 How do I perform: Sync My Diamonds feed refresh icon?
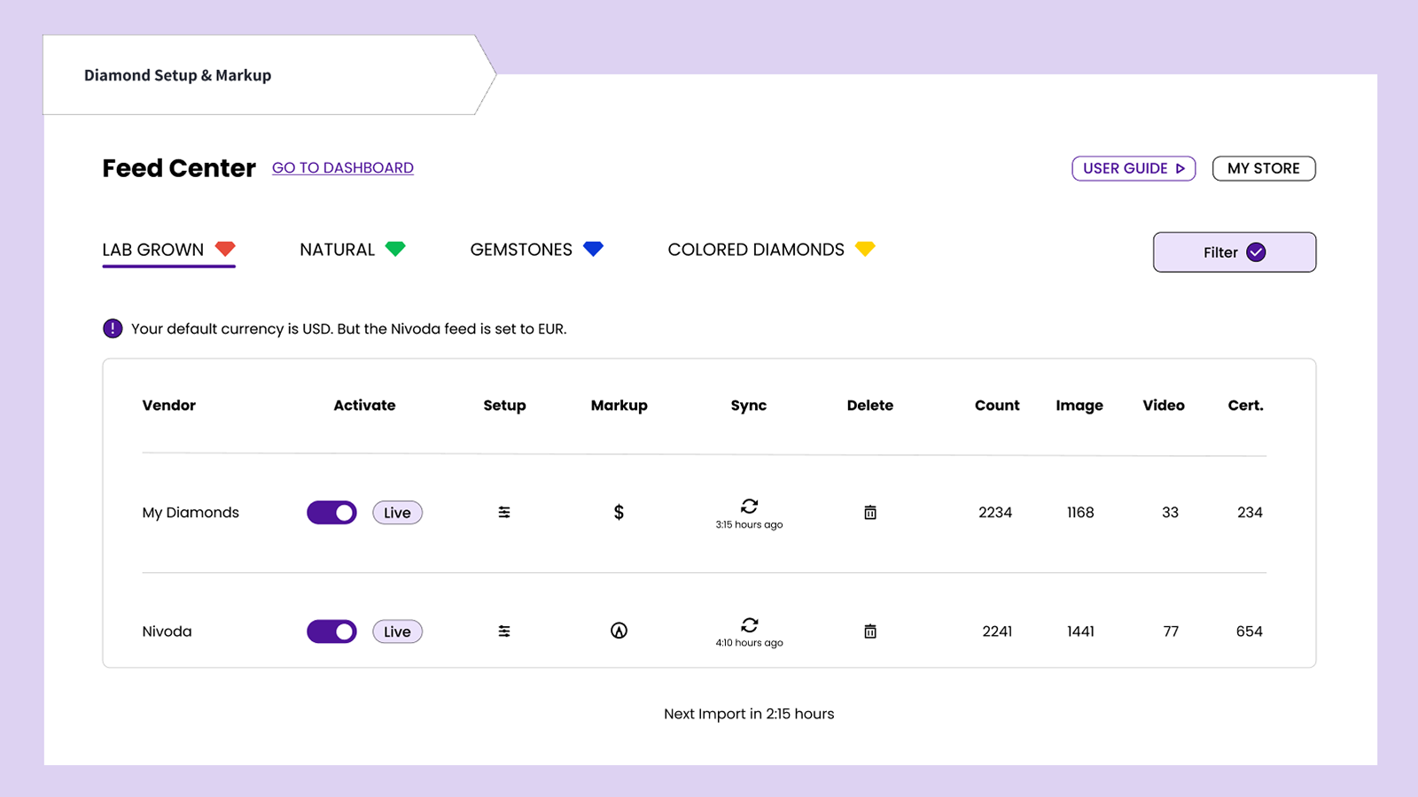750,506
